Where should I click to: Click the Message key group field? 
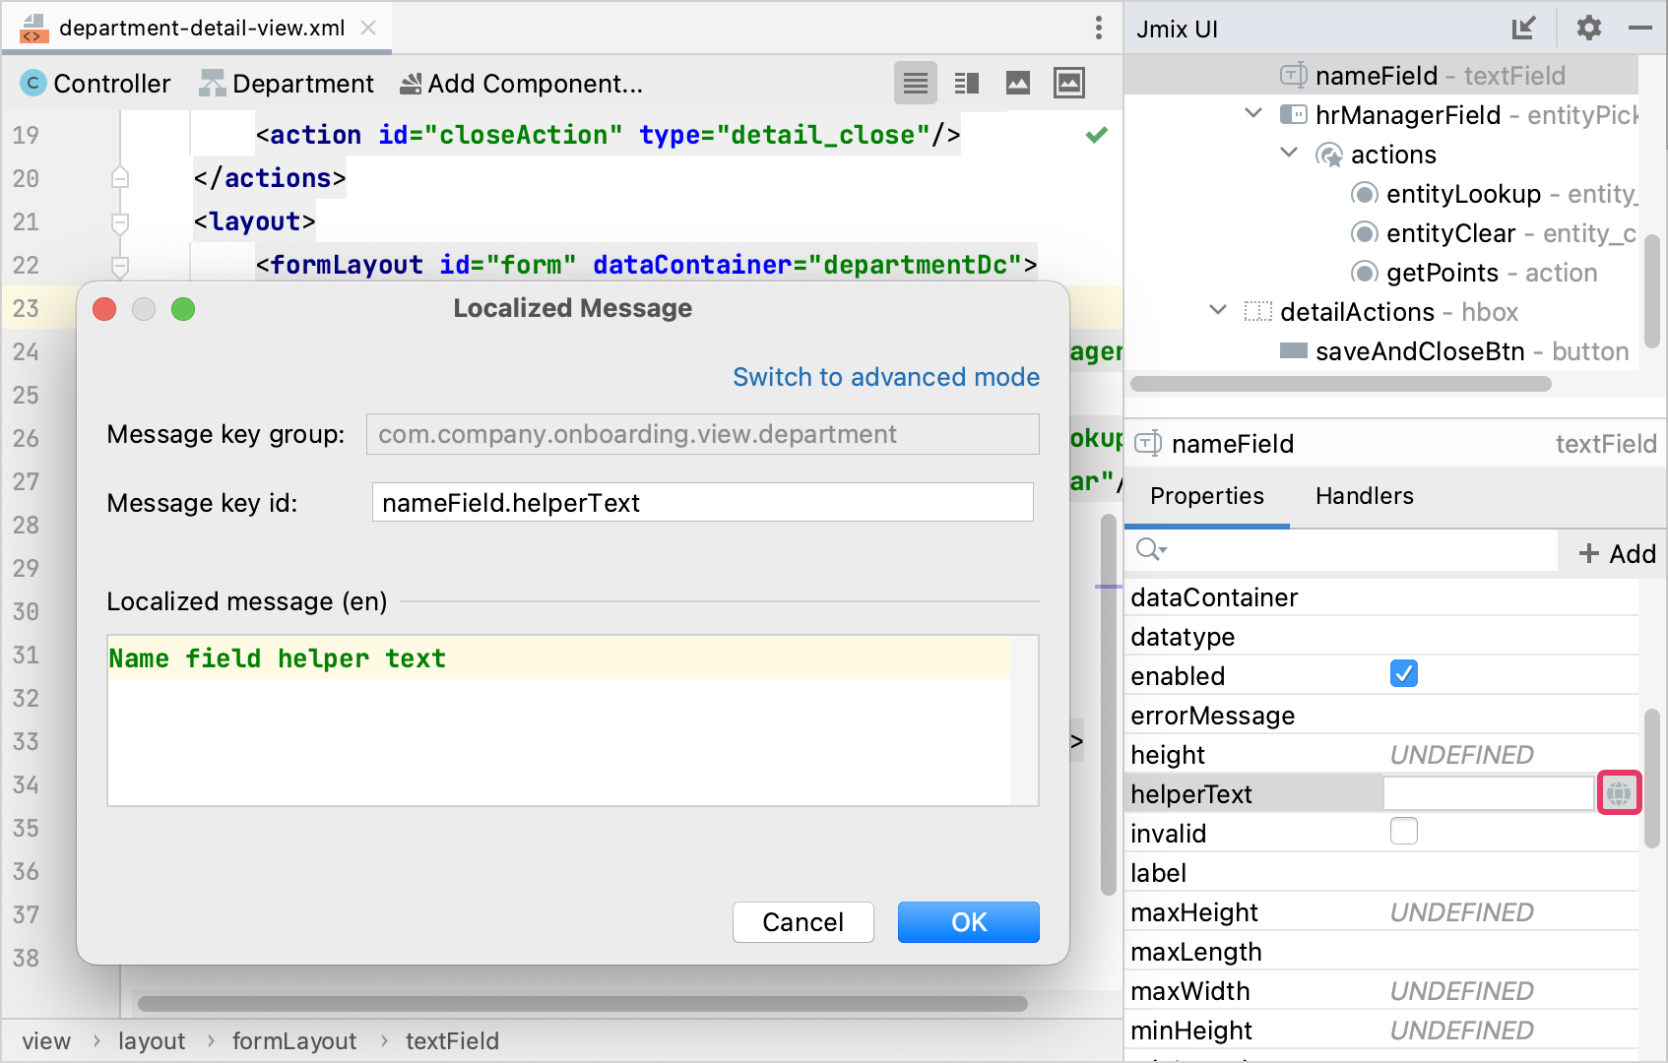tap(703, 434)
